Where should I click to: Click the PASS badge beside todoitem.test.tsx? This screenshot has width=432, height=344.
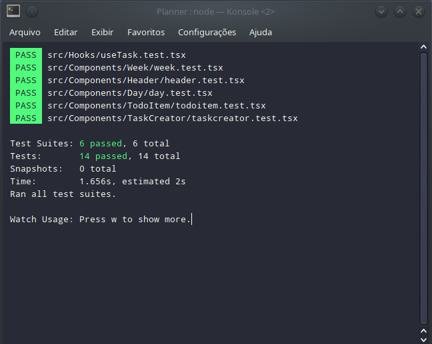point(26,106)
